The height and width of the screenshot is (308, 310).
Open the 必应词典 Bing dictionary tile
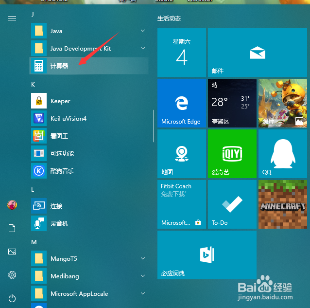[207, 255]
